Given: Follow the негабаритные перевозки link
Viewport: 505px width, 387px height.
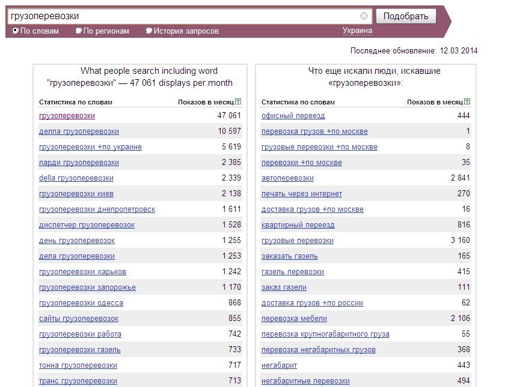Looking at the screenshot, I should click(x=305, y=381).
